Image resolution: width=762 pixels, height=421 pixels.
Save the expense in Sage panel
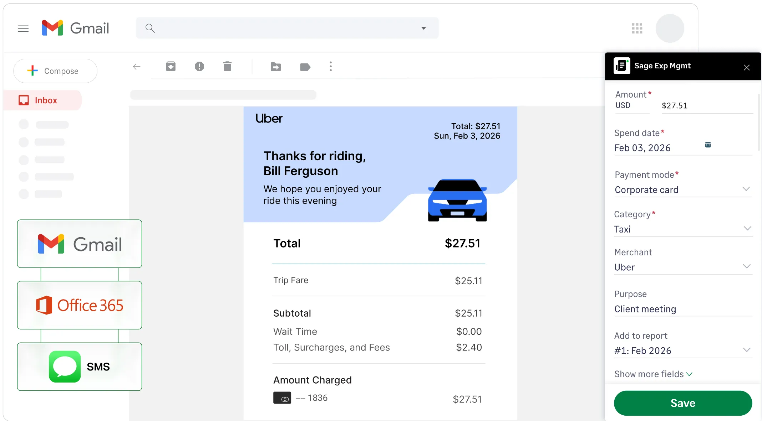click(x=682, y=403)
